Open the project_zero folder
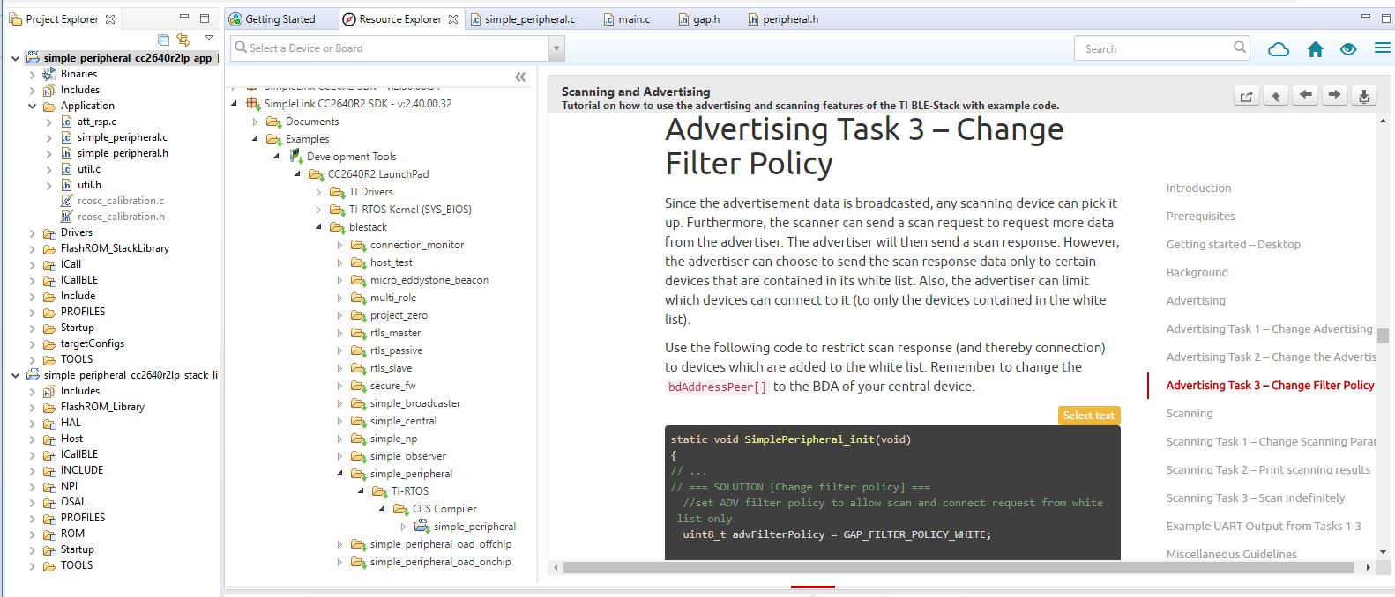The image size is (1395, 597). (x=399, y=315)
